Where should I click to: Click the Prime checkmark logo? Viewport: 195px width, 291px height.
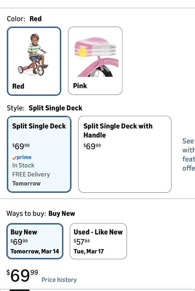[22, 157]
